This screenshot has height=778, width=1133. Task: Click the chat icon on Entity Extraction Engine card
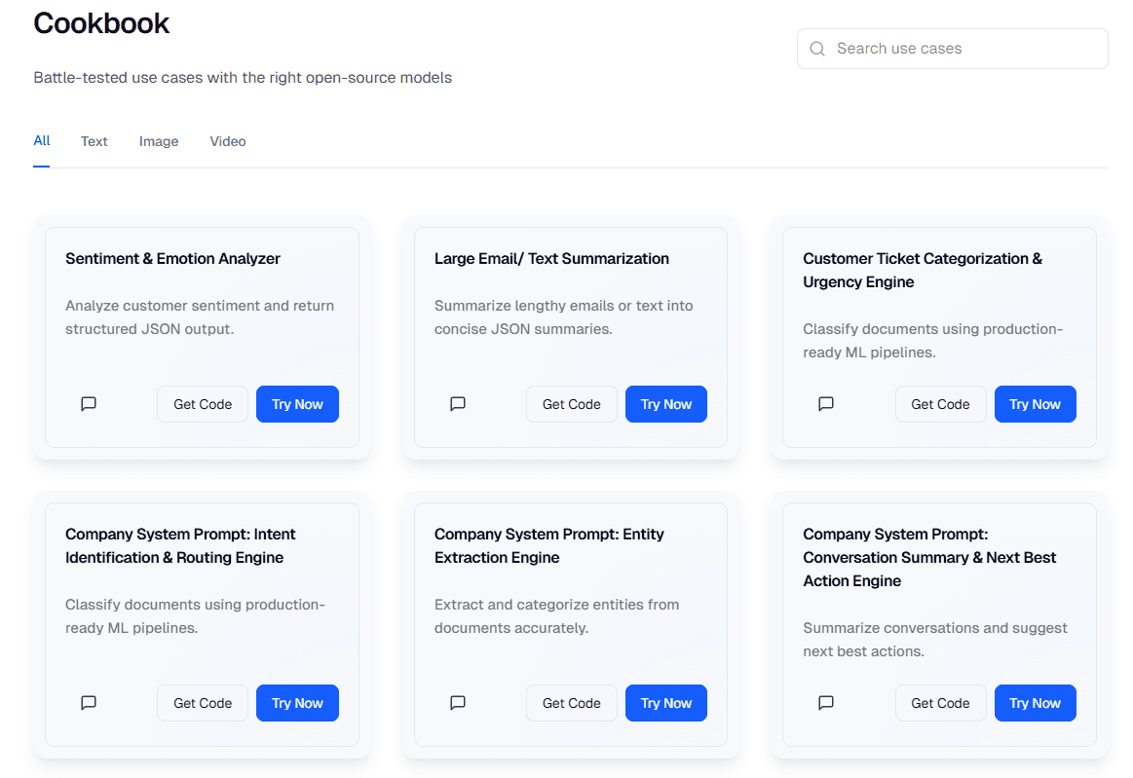click(x=458, y=703)
